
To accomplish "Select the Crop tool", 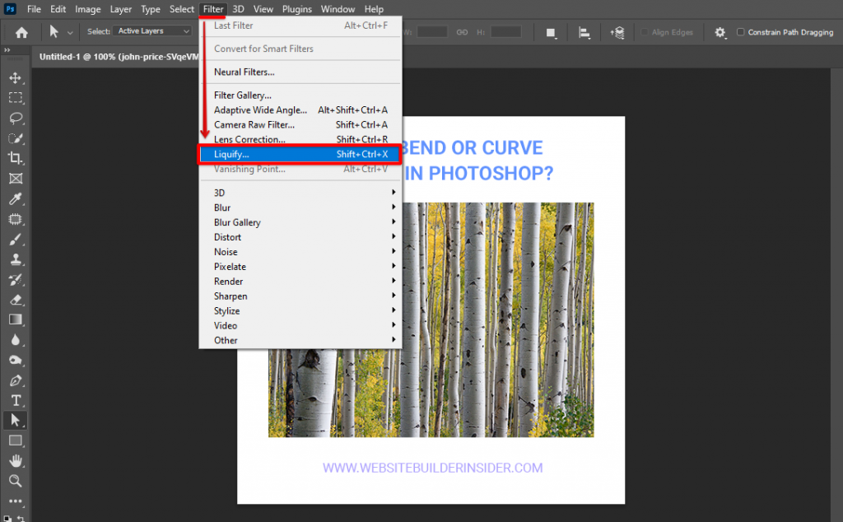I will click(x=16, y=158).
